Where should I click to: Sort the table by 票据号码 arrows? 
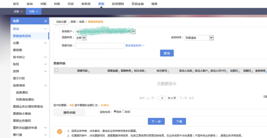pos(89,71)
